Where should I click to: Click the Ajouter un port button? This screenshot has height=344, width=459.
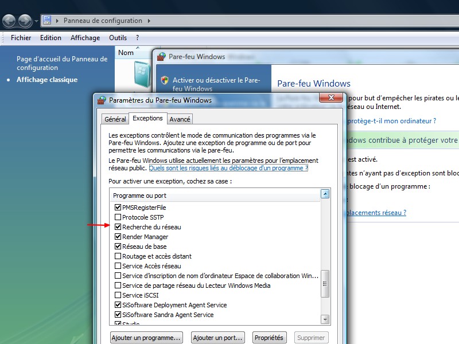[218, 338]
